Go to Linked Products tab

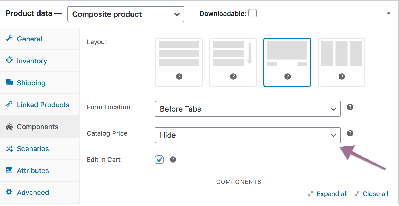(40, 105)
